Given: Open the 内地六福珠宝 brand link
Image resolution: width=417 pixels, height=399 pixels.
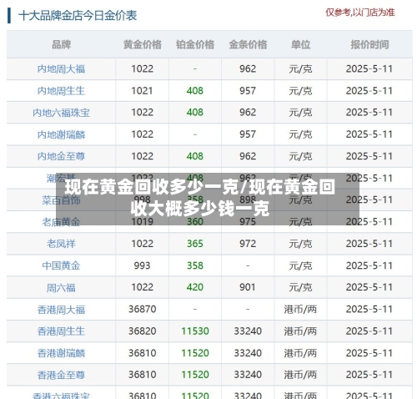Looking at the screenshot, I should [61, 113].
